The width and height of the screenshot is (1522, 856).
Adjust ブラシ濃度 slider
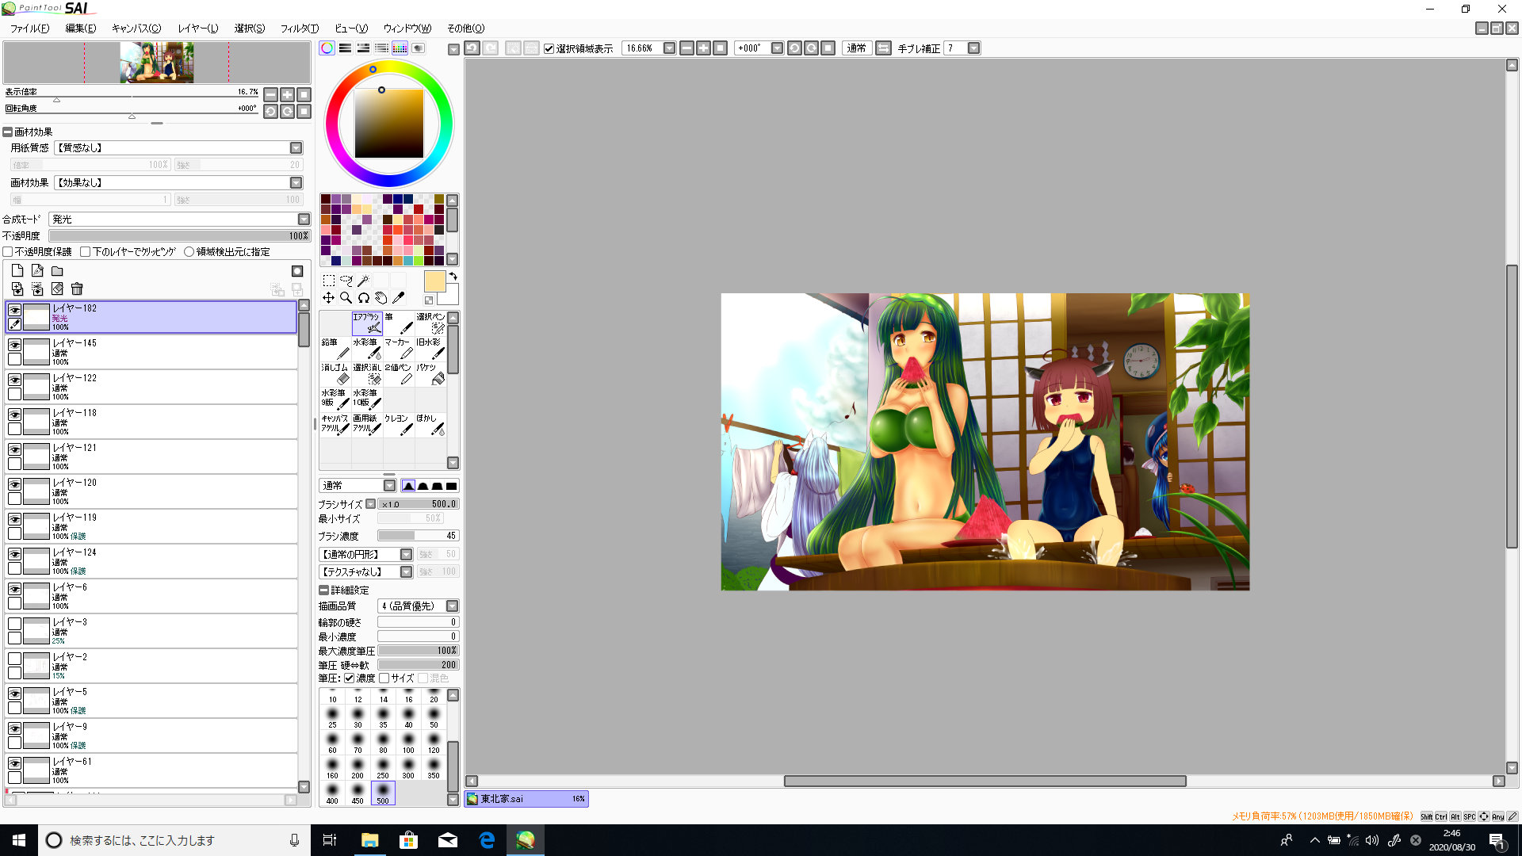pos(418,536)
